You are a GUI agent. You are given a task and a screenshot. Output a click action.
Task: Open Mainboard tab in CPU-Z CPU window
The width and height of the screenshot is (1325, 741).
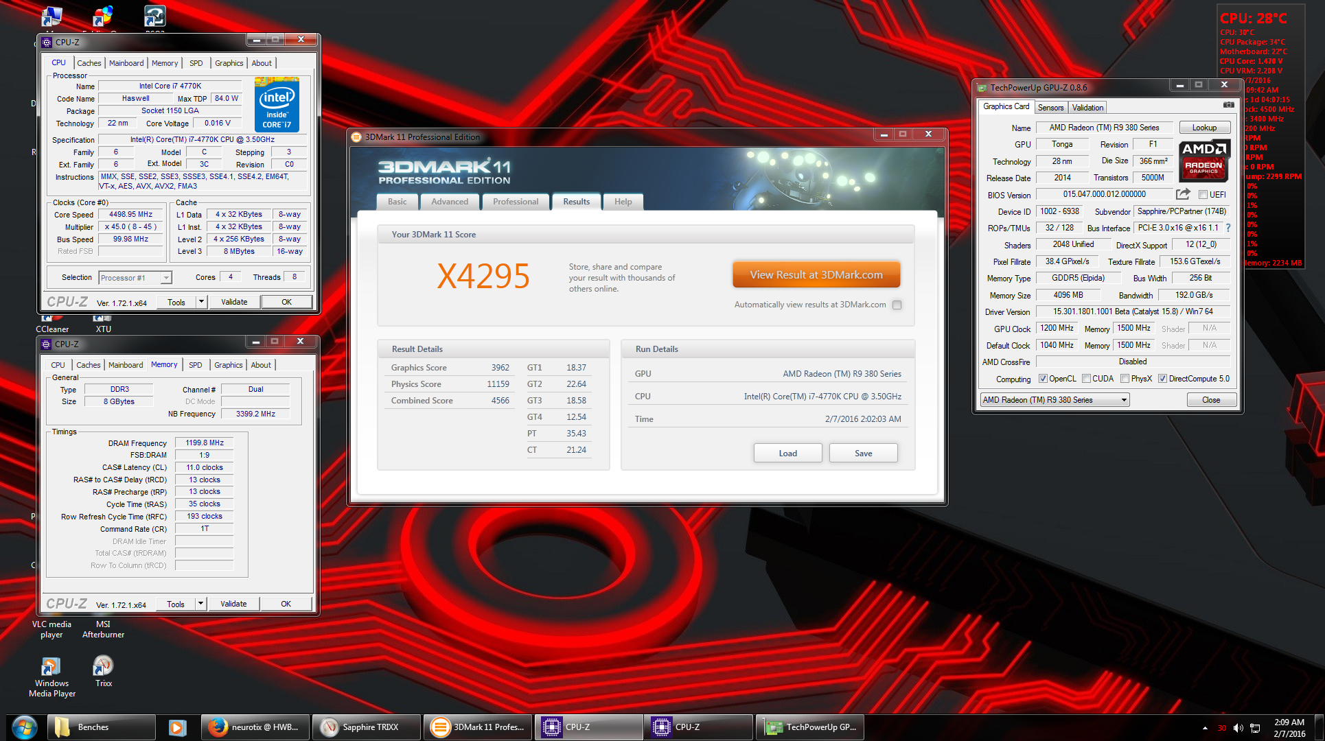click(x=126, y=63)
